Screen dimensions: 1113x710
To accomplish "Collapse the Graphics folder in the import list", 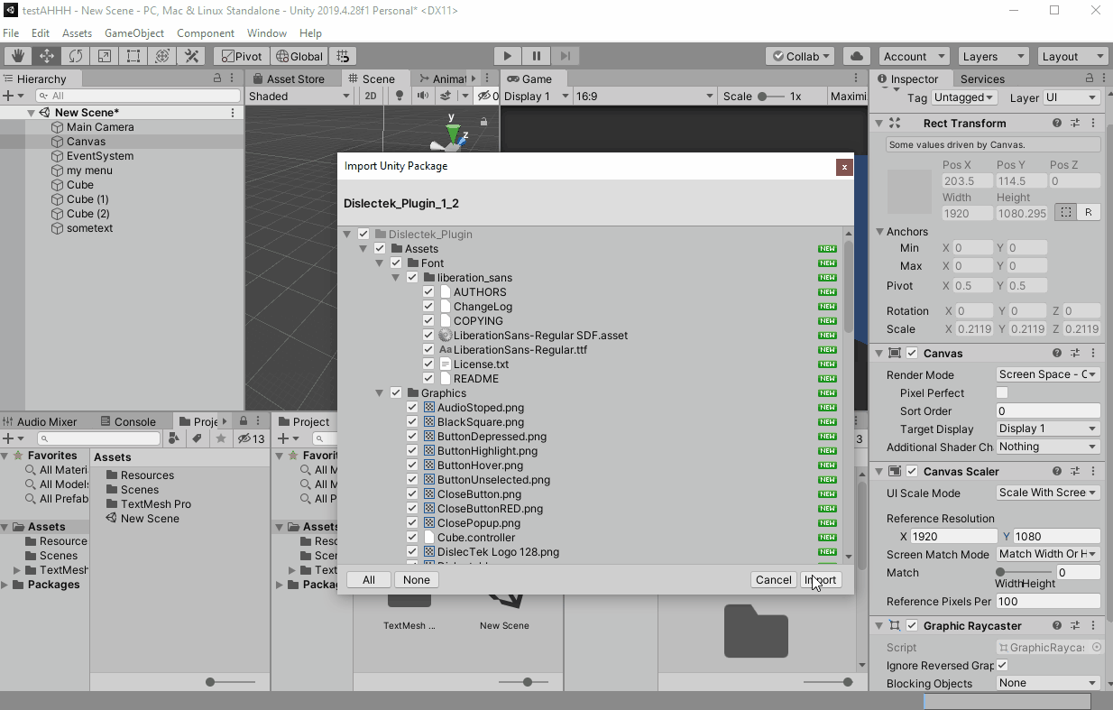I will point(380,393).
